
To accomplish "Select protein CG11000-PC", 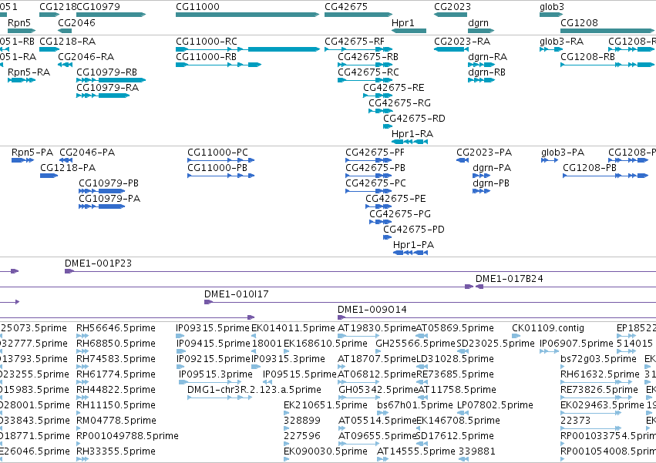I will pos(221,160).
